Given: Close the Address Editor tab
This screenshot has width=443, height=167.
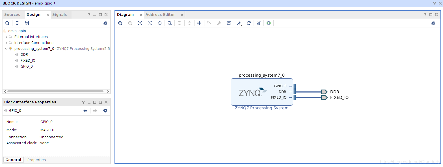Looking at the screenshot, I should (x=182, y=15).
